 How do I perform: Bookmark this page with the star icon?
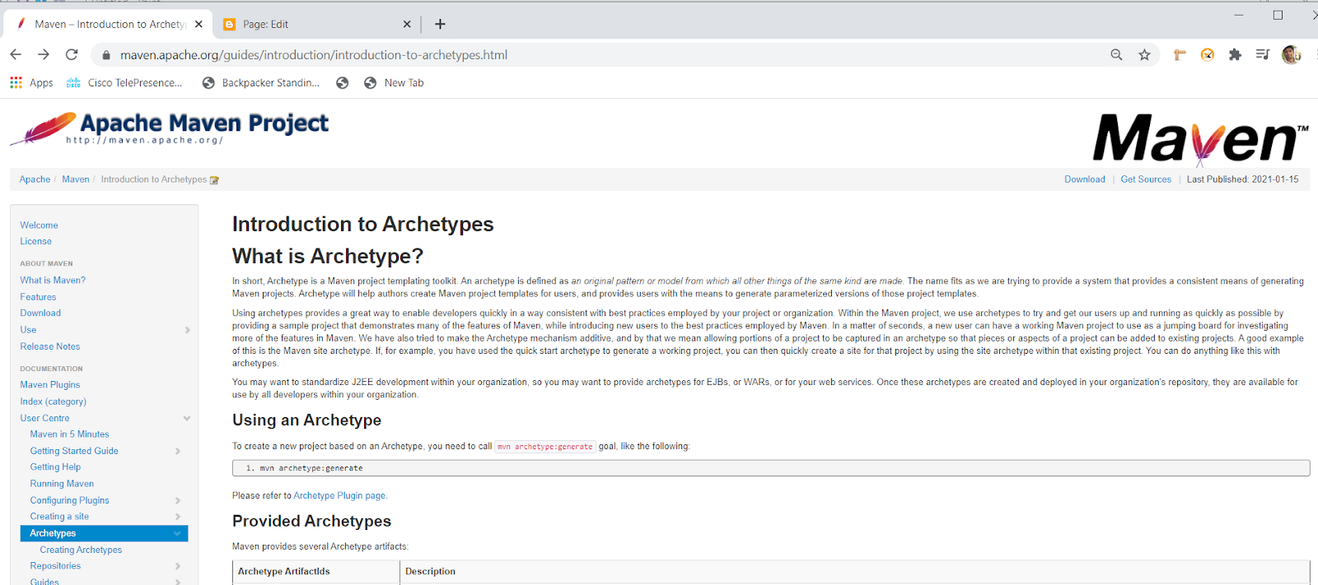tap(1144, 54)
